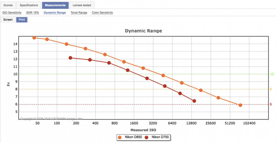
Task: Open the Scores tab
Action: 8,5
